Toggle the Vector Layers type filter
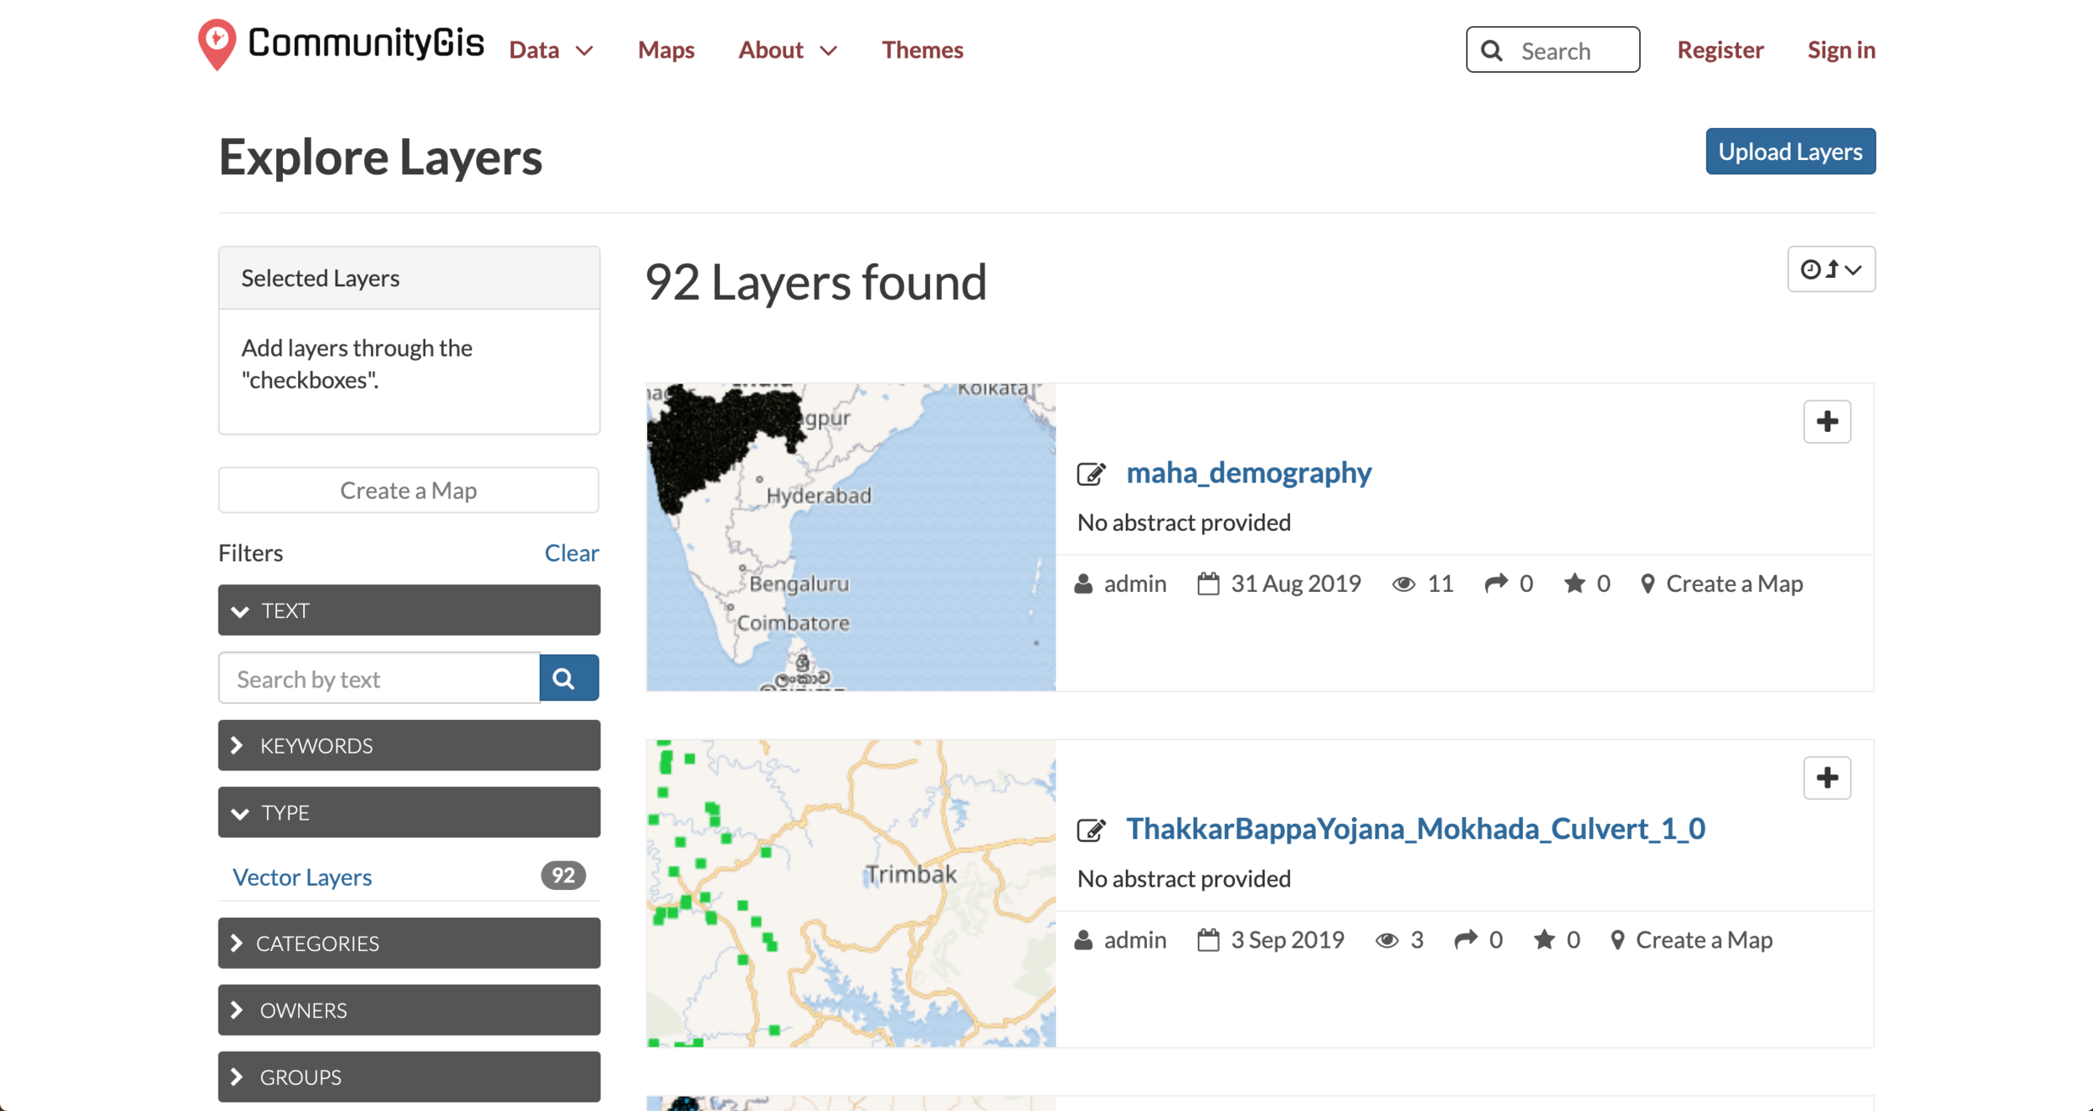Image resolution: width=2093 pixels, height=1111 pixels. (x=302, y=877)
